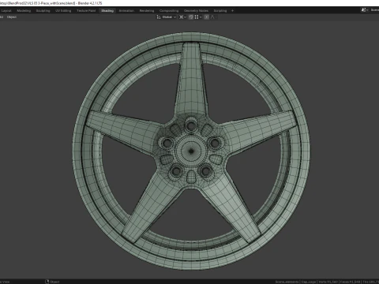Open the Rendering workspace tab
Image resolution: width=379 pixels, height=284 pixels.
147,11
